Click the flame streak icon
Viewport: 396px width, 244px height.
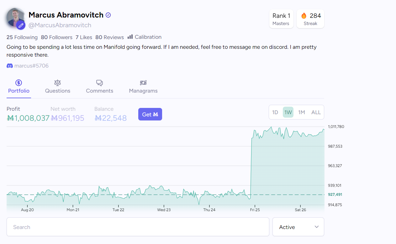pos(304,16)
